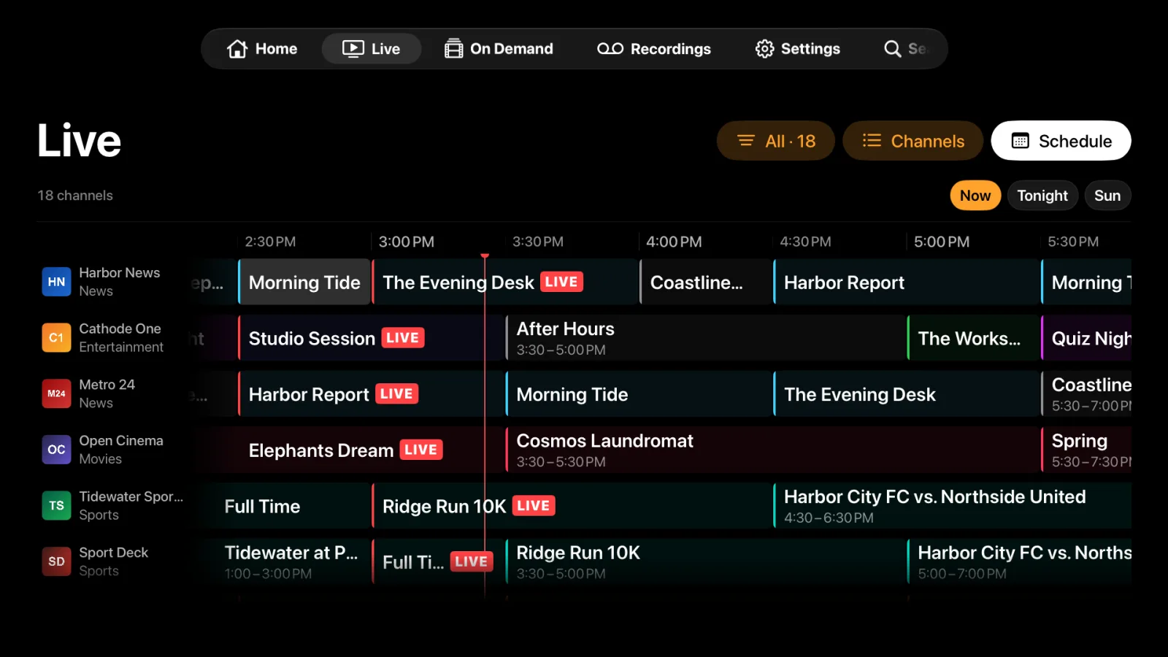The image size is (1168, 657).
Task: Open the All · 18 filter dropdown
Action: point(776,141)
